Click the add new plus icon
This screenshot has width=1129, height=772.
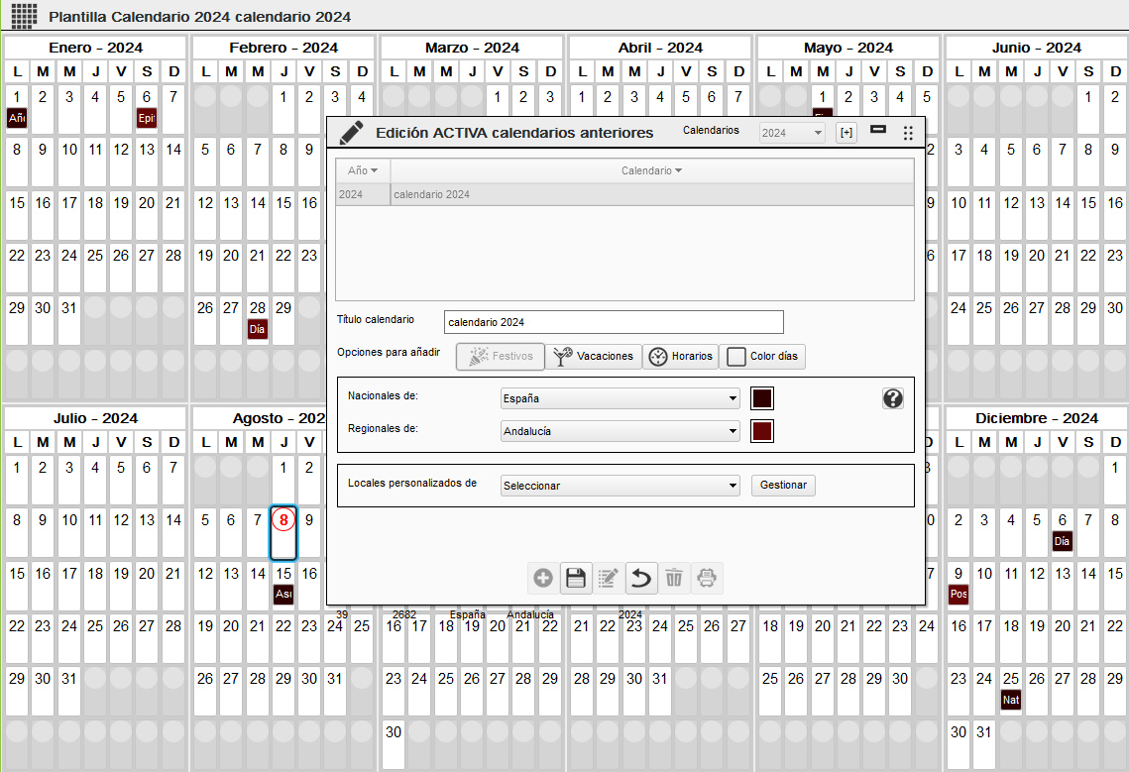click(543, 578)
